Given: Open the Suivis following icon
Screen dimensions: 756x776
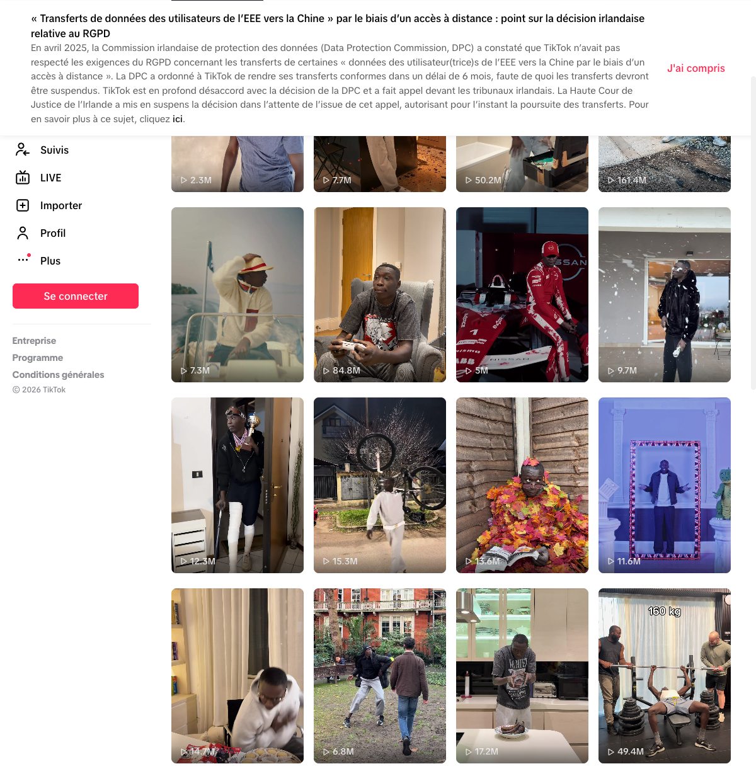Looking at the screenshot, I should click(x=23, y=150).
